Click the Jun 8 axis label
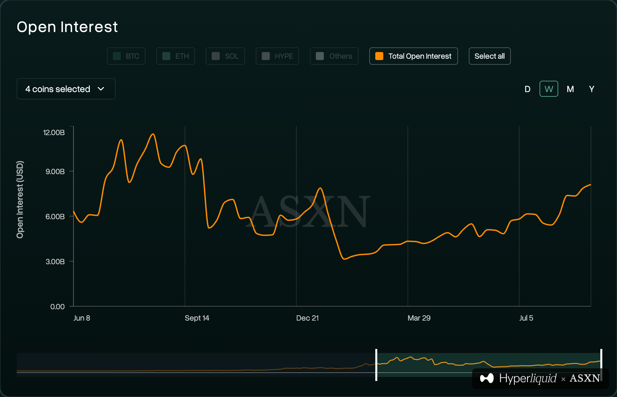Screen dimensions: 617x397 pyautogui.click(x=82, y=318)
